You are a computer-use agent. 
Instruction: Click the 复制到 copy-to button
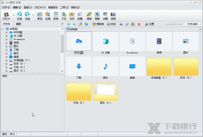pyautogui.click(x=98, y=24)
